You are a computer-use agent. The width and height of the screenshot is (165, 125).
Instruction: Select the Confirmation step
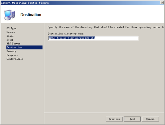(15, 59)
